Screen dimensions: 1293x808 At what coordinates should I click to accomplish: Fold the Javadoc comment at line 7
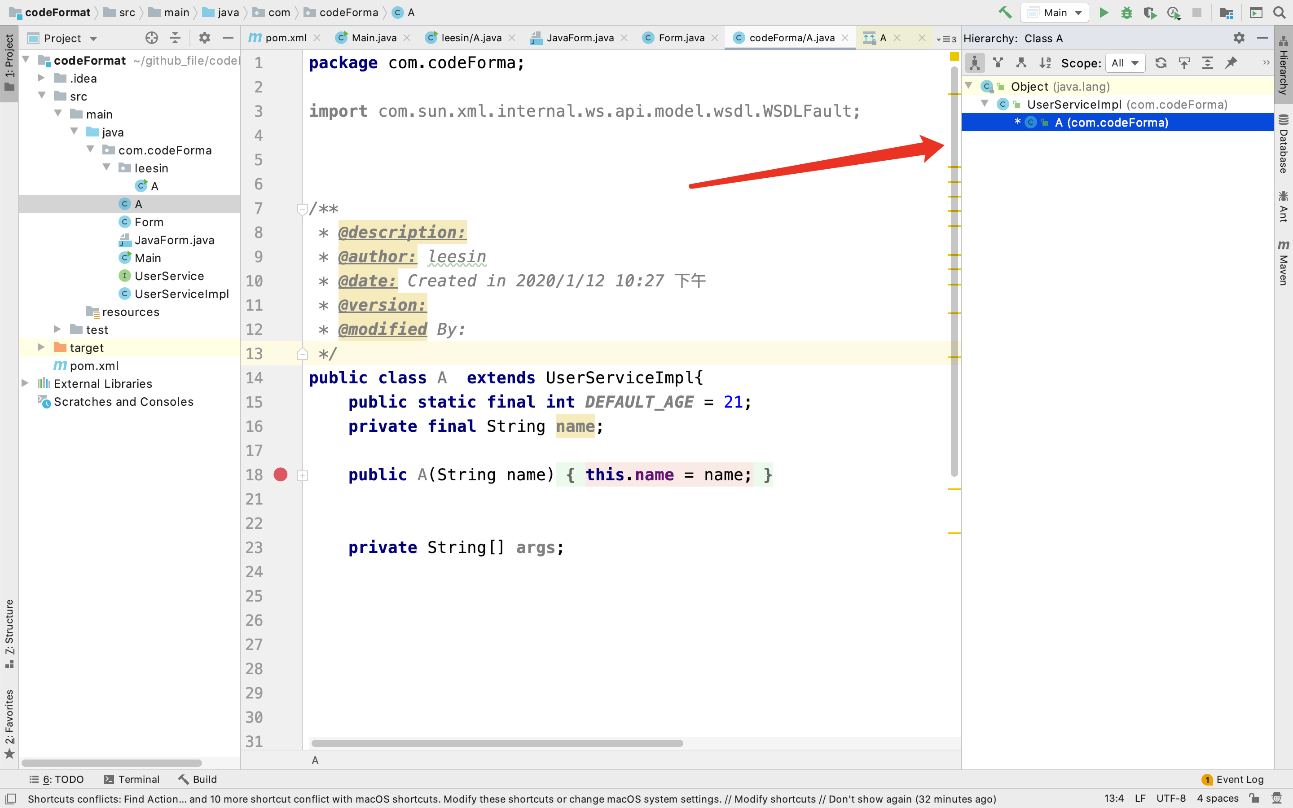point(302,209)
